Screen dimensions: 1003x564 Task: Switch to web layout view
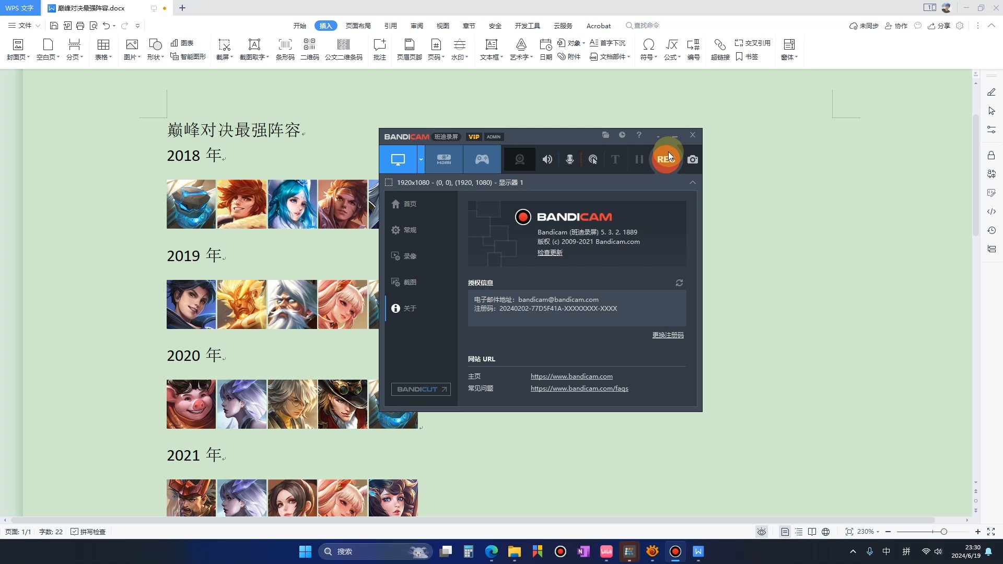pyautogui.click(x=825, y=532)
